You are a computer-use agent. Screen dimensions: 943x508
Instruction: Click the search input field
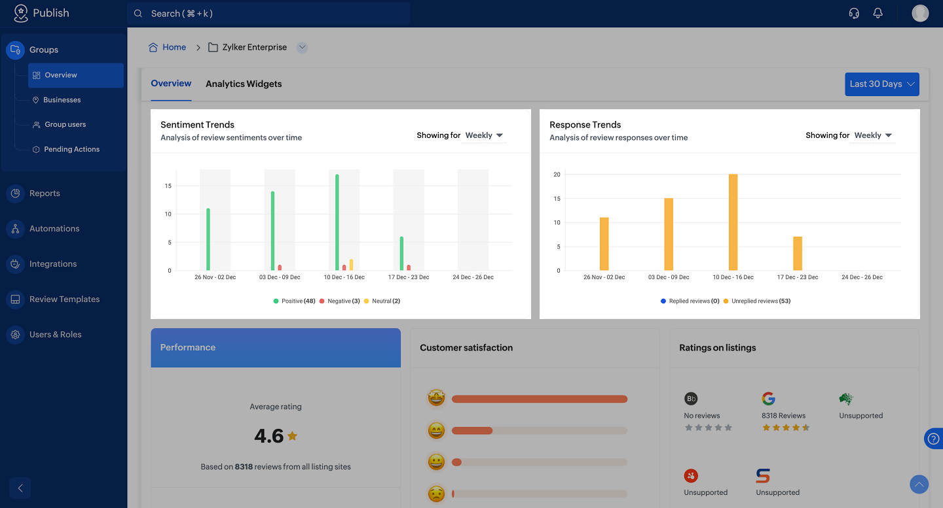268,14
